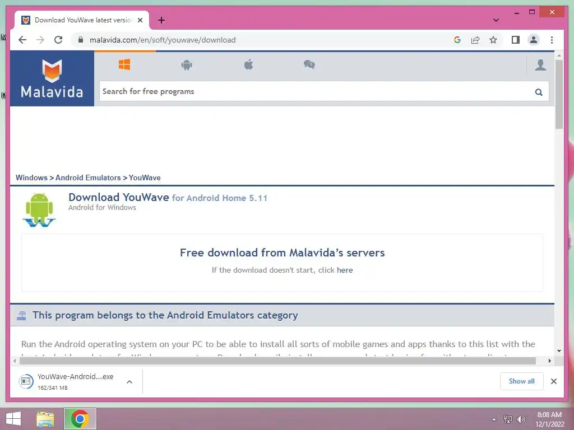Click the horizontal scrollbar thumb
The width and height of the screenshot is (574, 430).
[278, 361]
